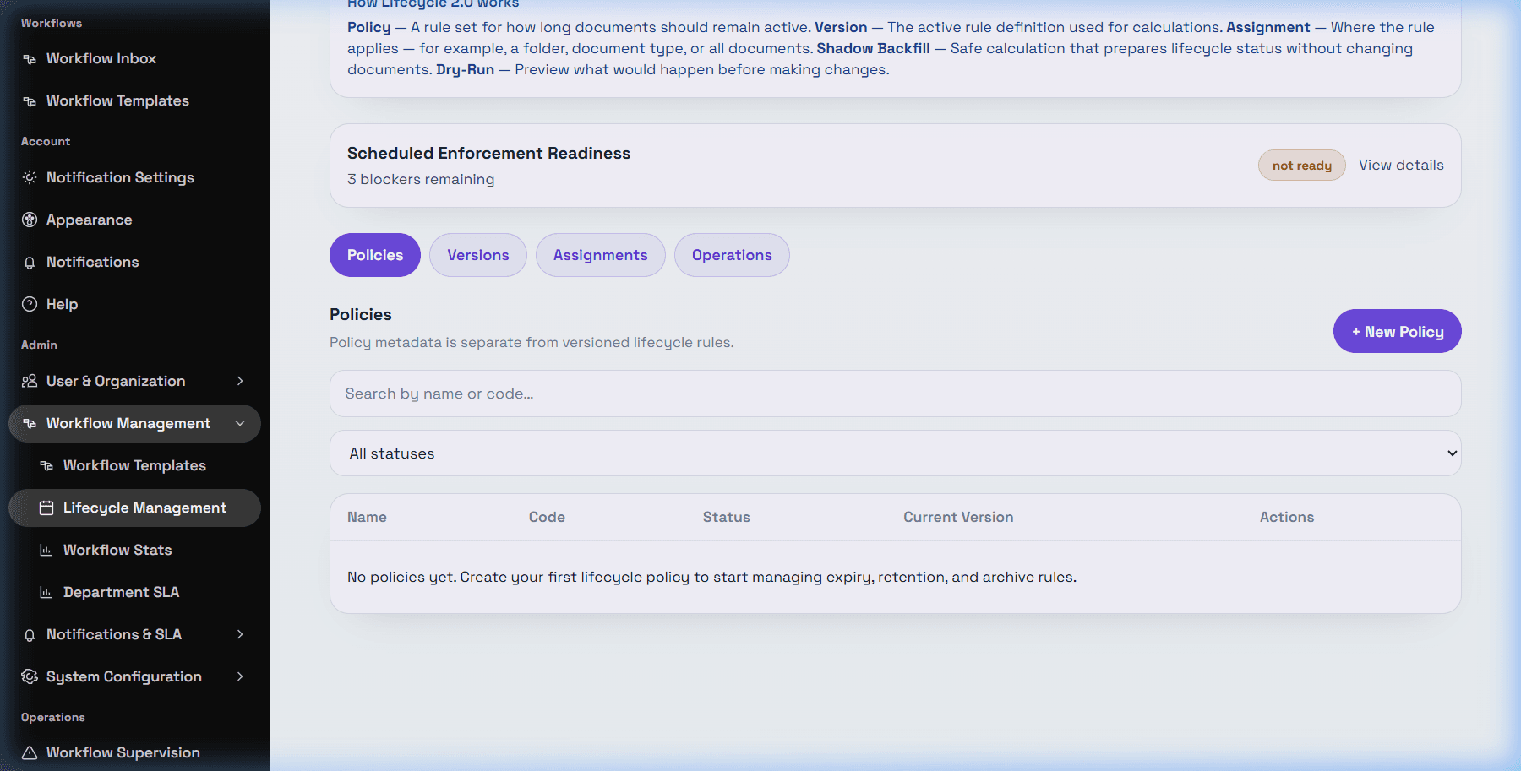
Task: Switch to the Policies tab
Action: tap(375, 255)
